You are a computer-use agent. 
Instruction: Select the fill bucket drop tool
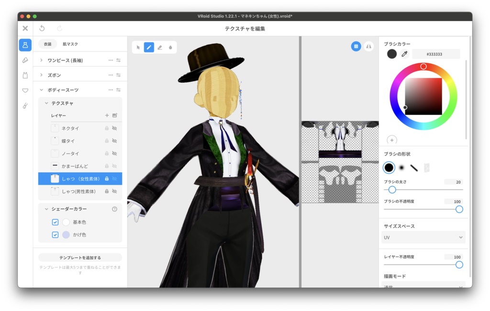click(x=170, y=47)
